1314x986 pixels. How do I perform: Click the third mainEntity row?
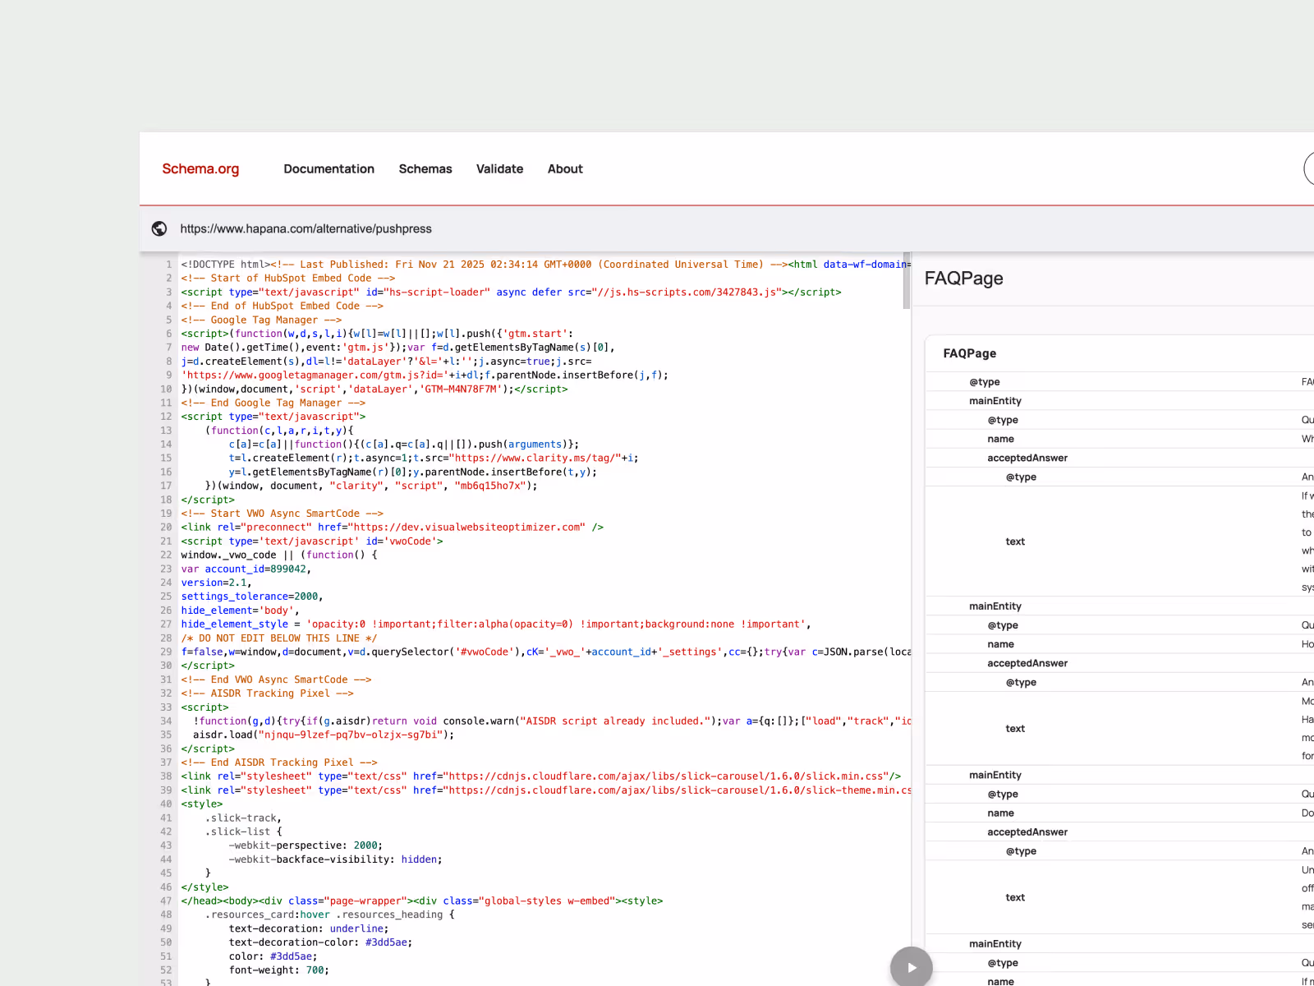coord(1120,775)
